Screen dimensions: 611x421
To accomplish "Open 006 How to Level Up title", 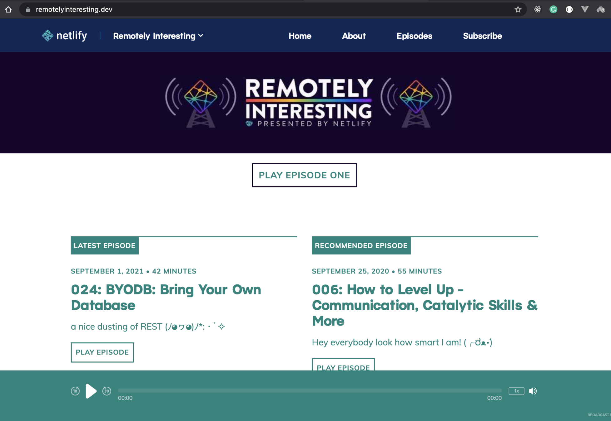I will [x=424, y=305].
